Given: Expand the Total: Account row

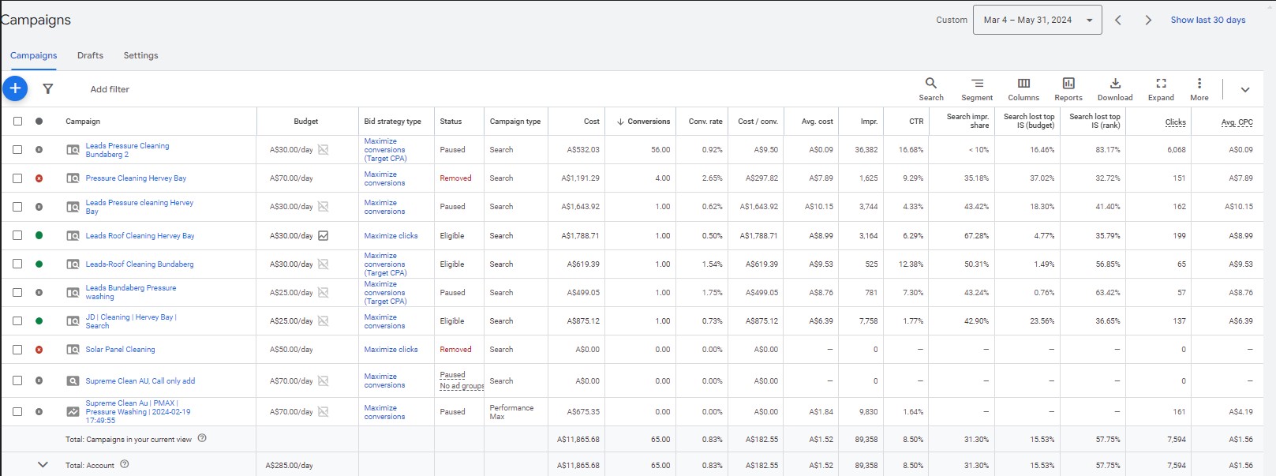Looking at the screenshot, I should pyautogui.click(x=43, y=465).
